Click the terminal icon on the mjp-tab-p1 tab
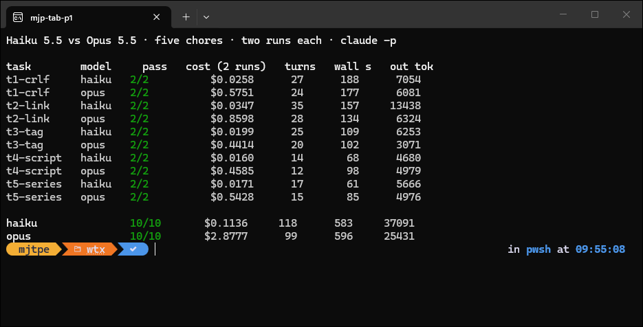This screenshot has height=327, width=643. [18, 17]
